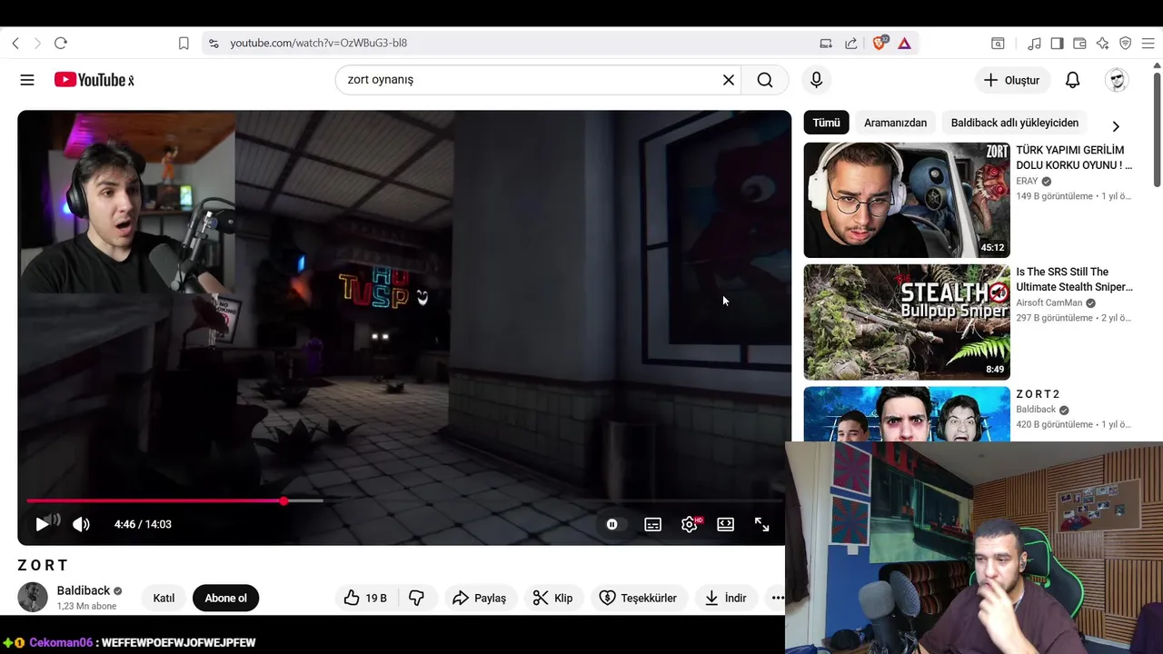The image size is (1163, 654).
Task: Open the Brave Wallet icon
Action: pos(1079,43)
